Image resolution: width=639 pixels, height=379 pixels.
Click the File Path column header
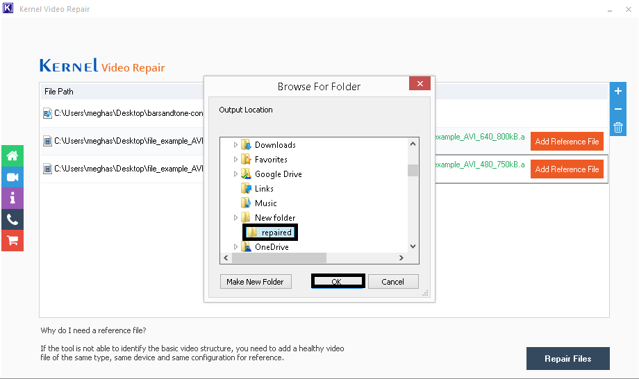point(59,91)
